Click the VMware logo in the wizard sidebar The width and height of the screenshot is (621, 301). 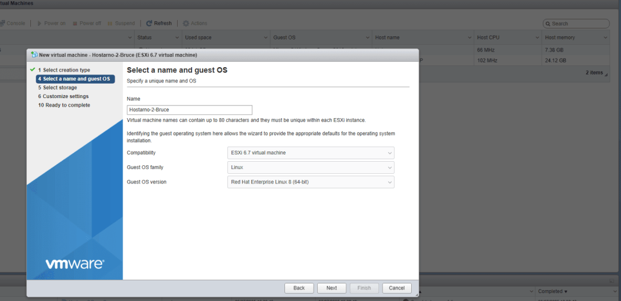click(x=75, y=263)
